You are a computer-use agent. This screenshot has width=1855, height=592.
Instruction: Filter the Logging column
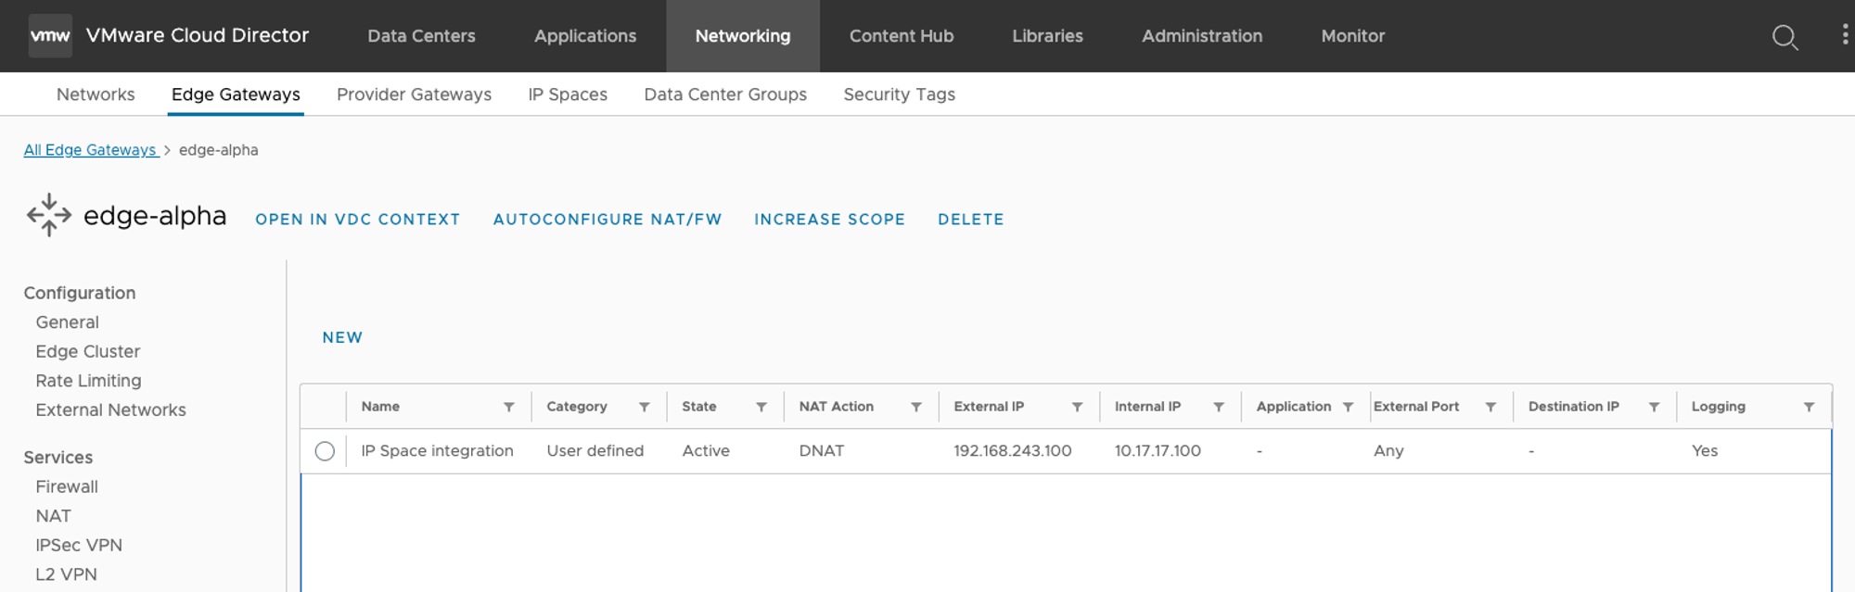point(1810,407)
